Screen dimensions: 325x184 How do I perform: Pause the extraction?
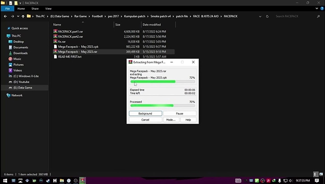[180, 113]
